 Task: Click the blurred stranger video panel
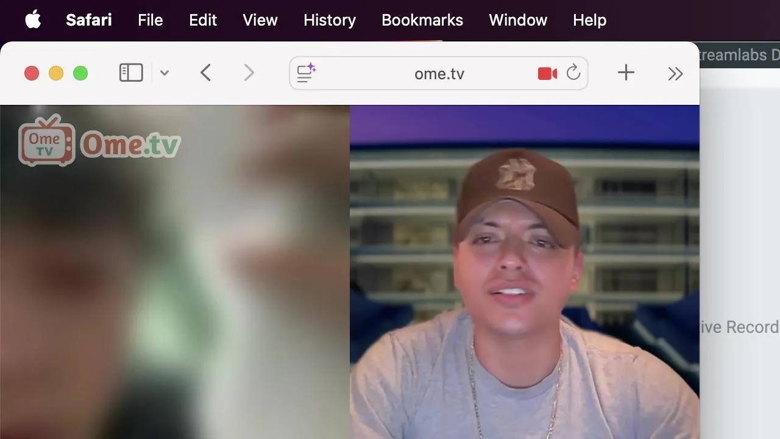click(x=175, y=272)
